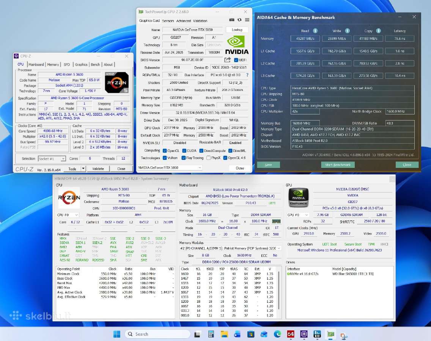The height and width of the screenshot is (341, 431).
Task: Open the GPU #0 dropdown in HWiNFO
Action: 298,215
